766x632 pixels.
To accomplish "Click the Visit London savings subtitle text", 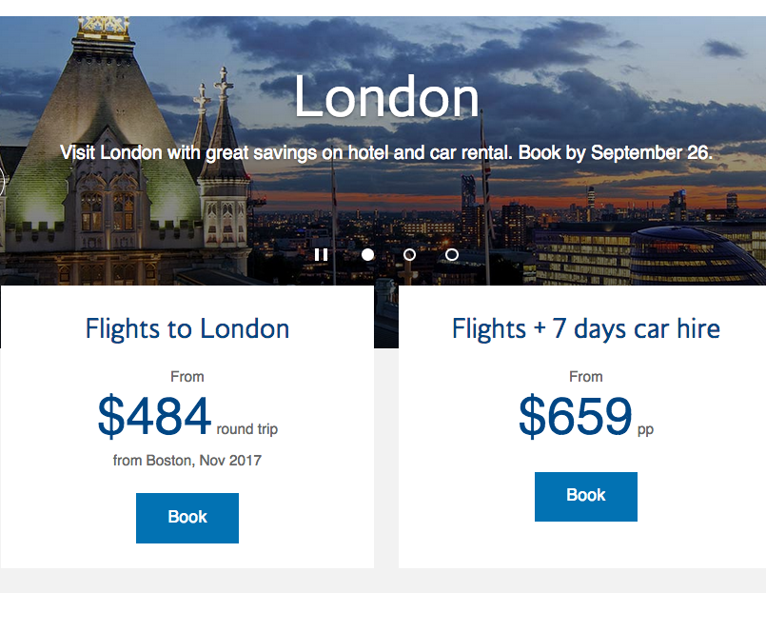I will click(386, 152).
